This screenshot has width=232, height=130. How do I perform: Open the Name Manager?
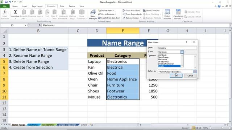[93, 14]
